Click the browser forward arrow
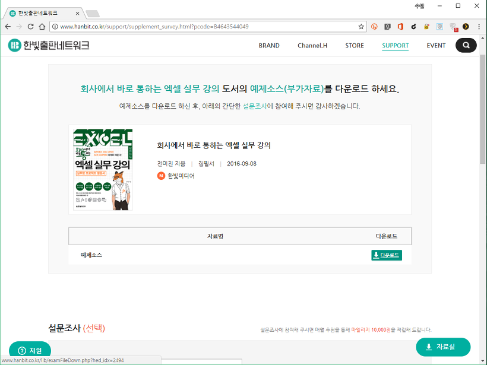Viewport: 487px width, 365px height. coord(19,27)
